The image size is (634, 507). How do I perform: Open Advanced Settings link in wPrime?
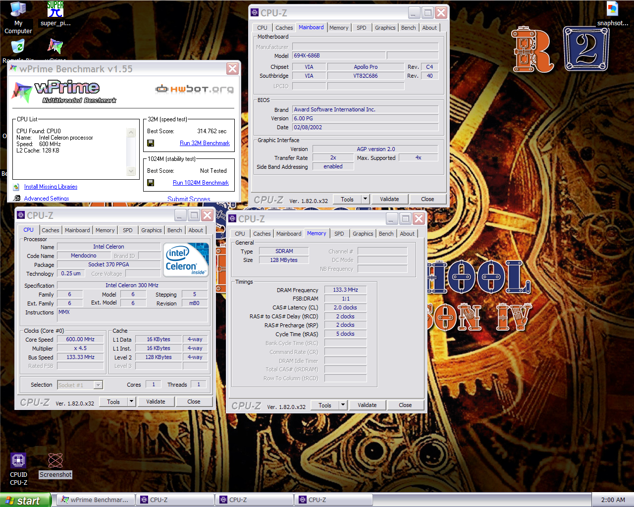pos(47,199)
